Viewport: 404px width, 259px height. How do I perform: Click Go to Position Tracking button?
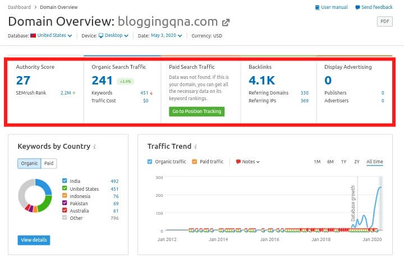(197, 111)
